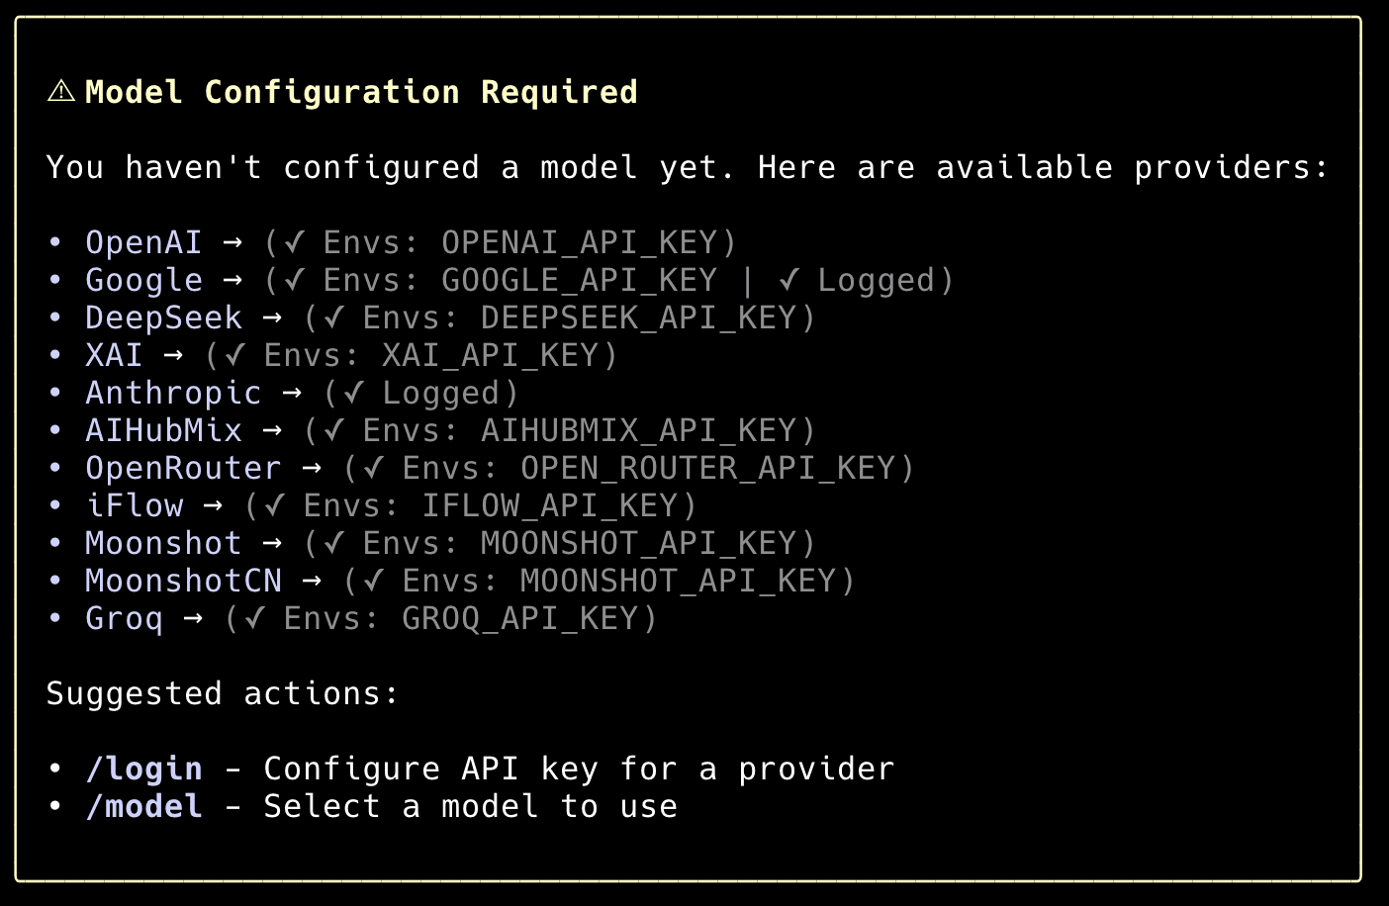Click the Moonshot provider name
The width and height of the screenshot is (1389, 906).
click(163, 543)
